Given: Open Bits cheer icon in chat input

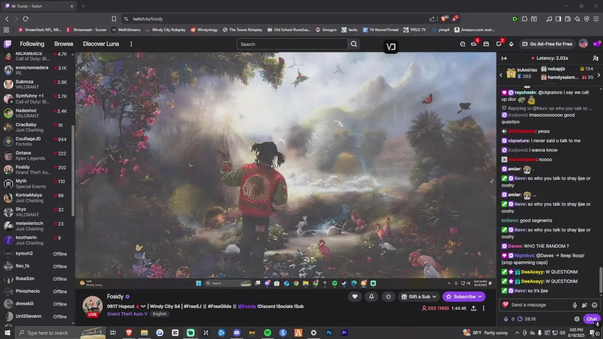Looking at the screenshot, I should 585,305.
